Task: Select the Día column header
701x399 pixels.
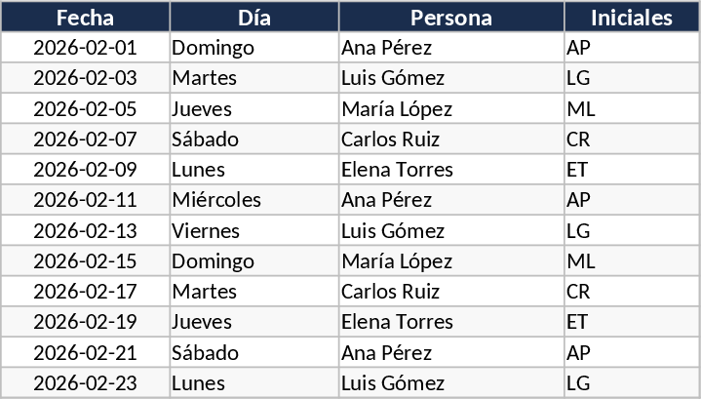Action: [x=254, y=18]
